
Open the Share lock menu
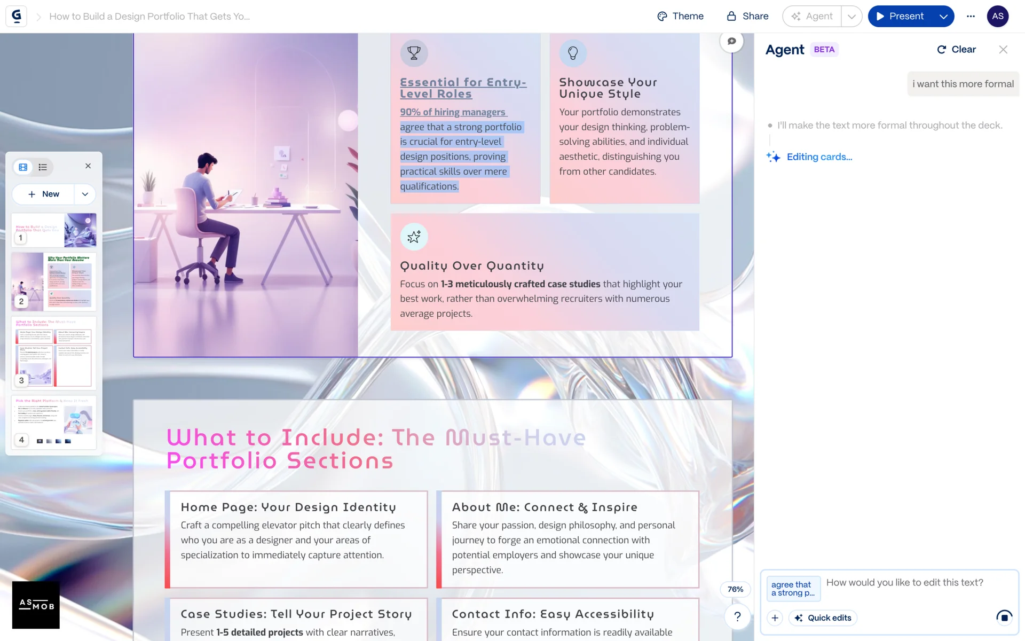tap(747, 16)
